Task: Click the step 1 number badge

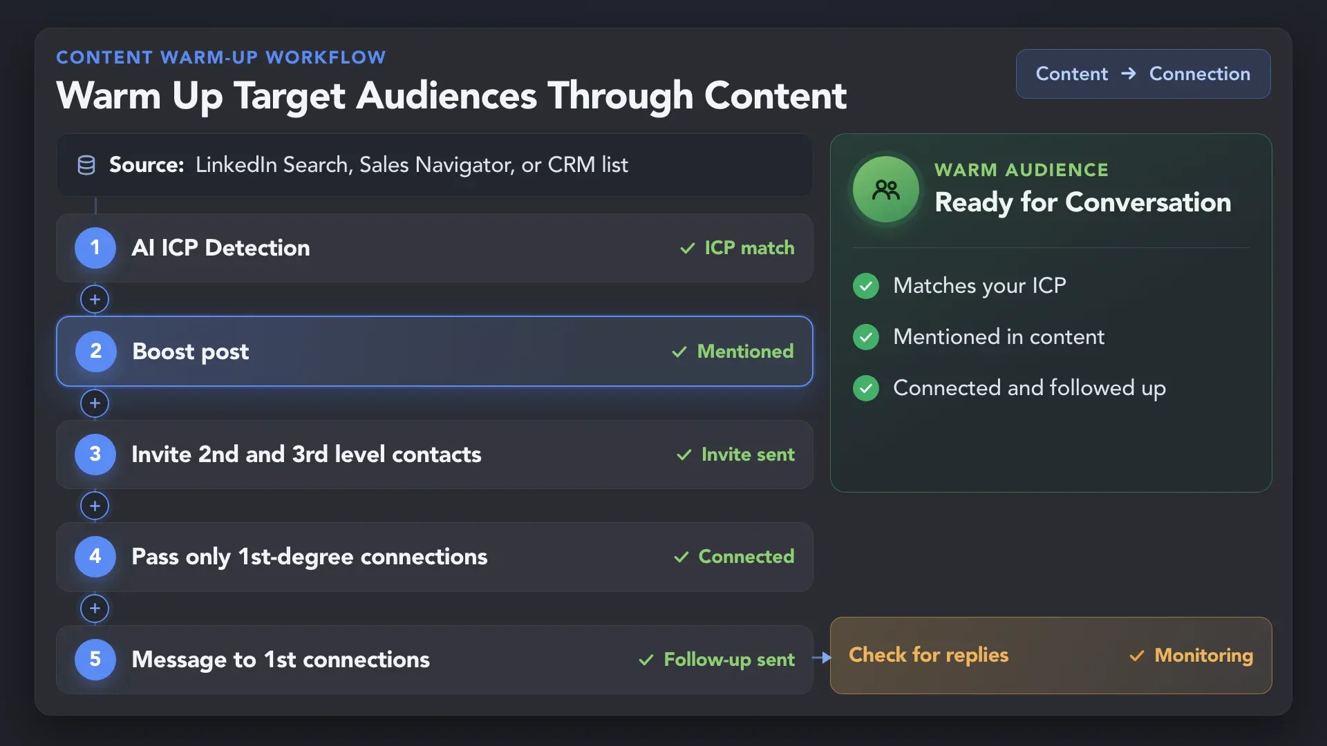Action: (95, 247)
